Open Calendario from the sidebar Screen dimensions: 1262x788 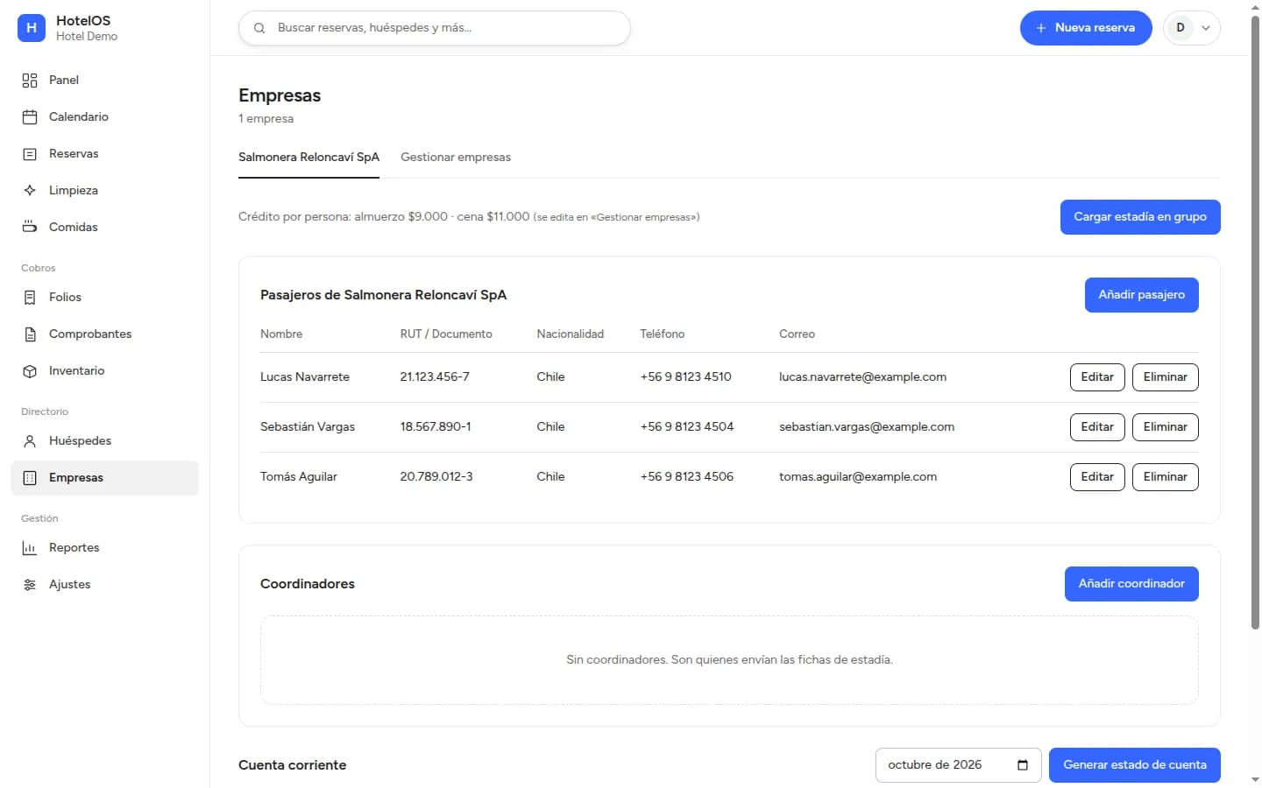click(x=105, y=117)
